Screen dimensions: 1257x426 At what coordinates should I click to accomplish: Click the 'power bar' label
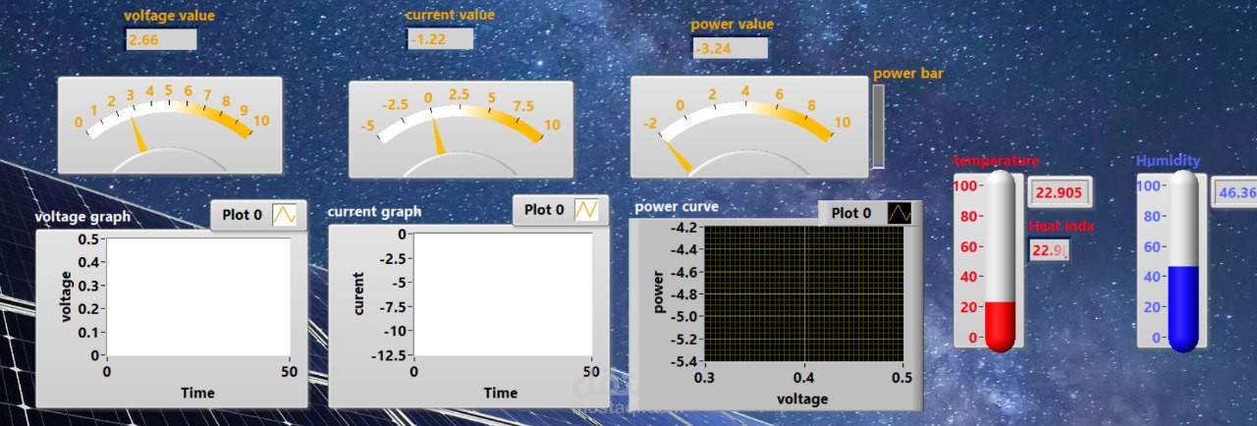908,73
